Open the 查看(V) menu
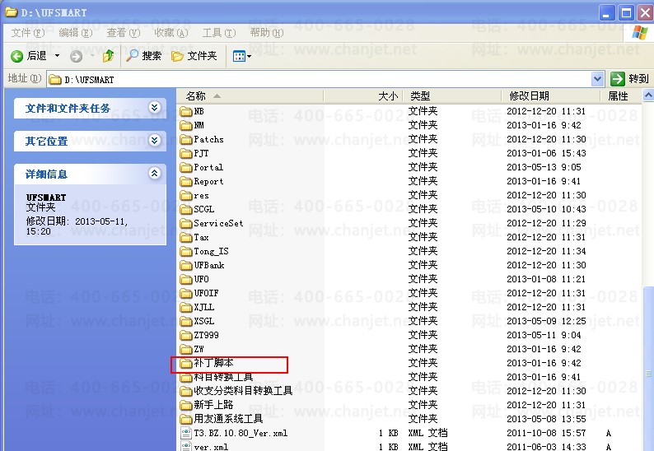This screenshot has height=451, width=654. (123, 33)
